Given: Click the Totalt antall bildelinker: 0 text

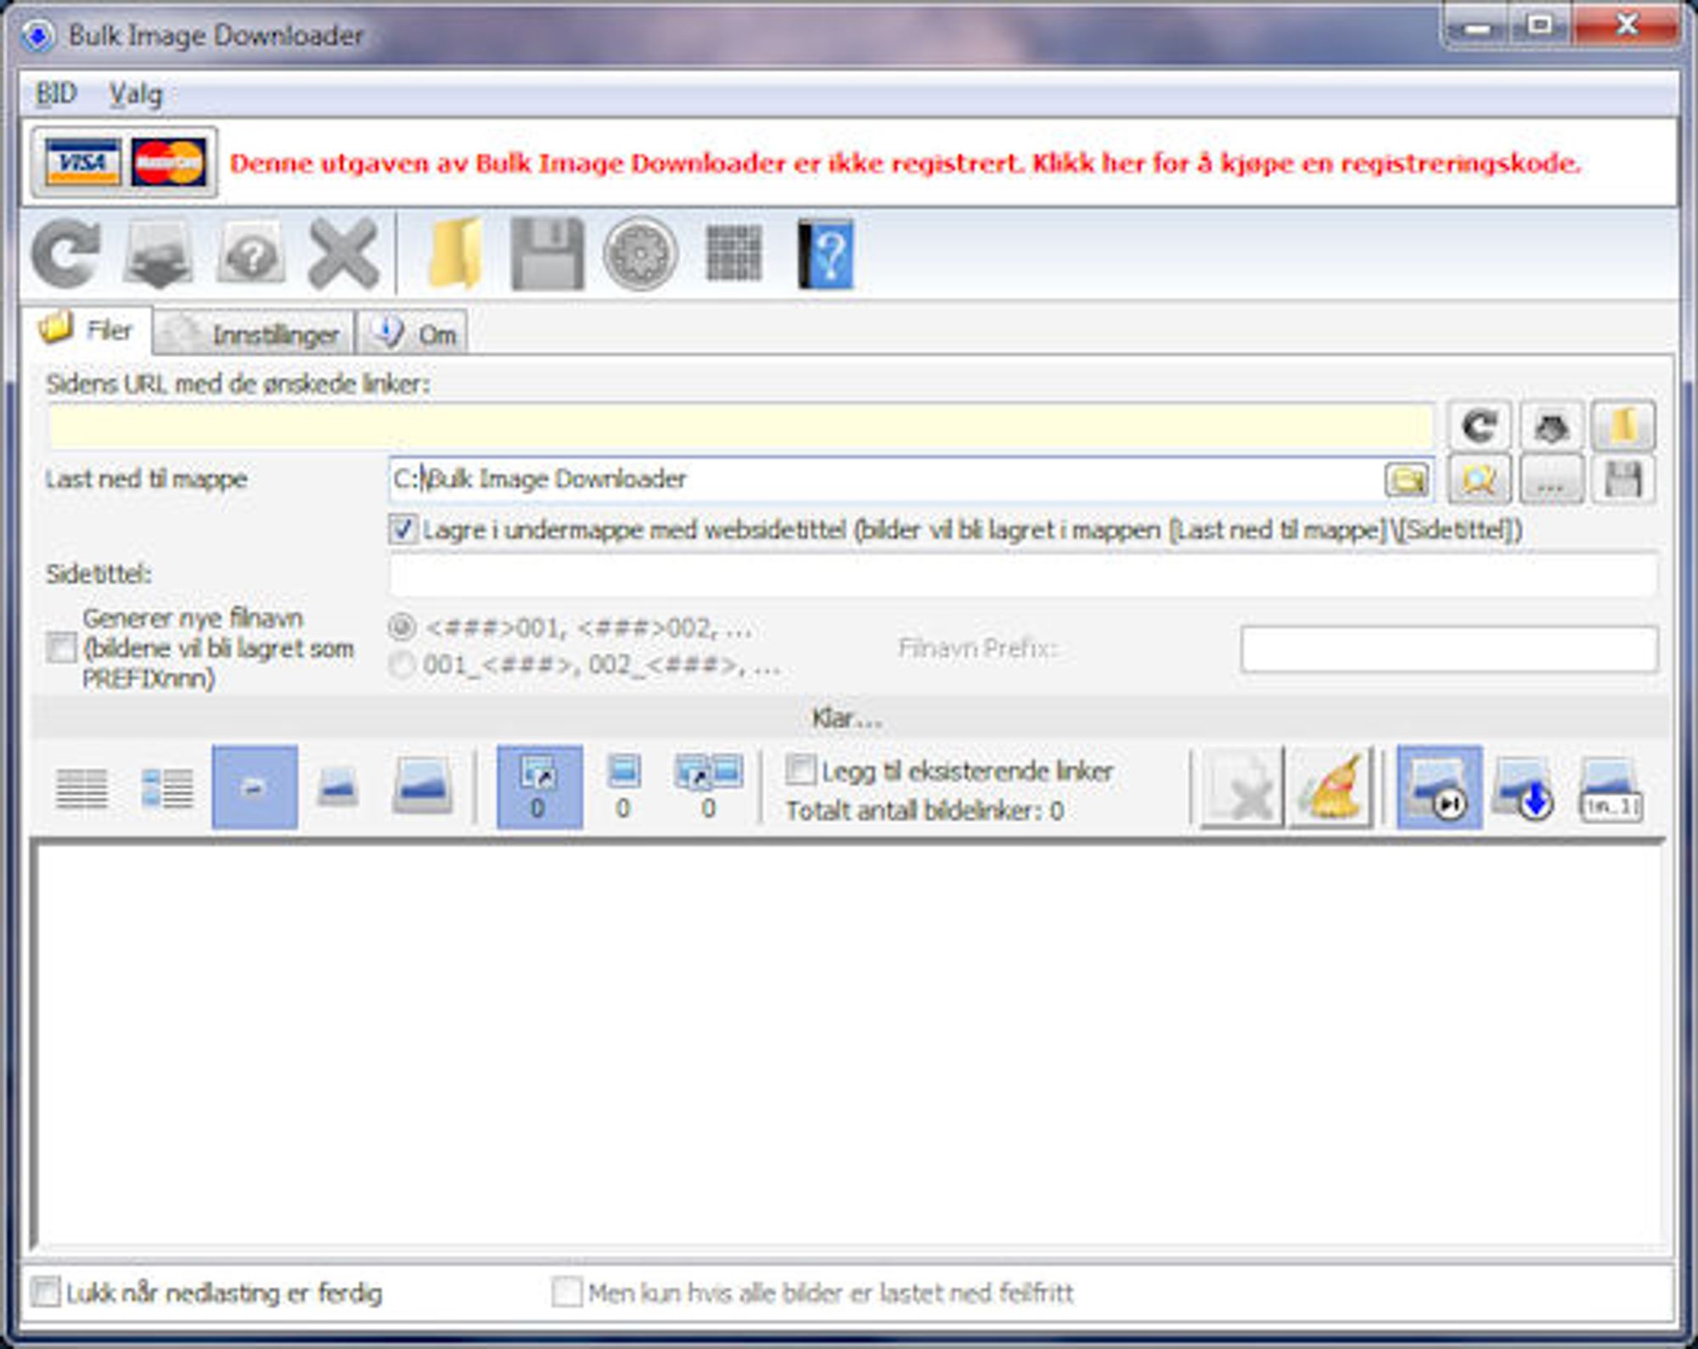Looking at the screenshot, I should coord(925,811).
